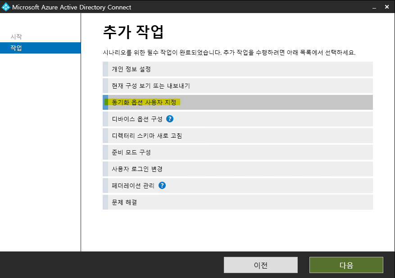Open the 작업 step in sidebar
This screenshot has width=395, height=278.
[40, 48]
